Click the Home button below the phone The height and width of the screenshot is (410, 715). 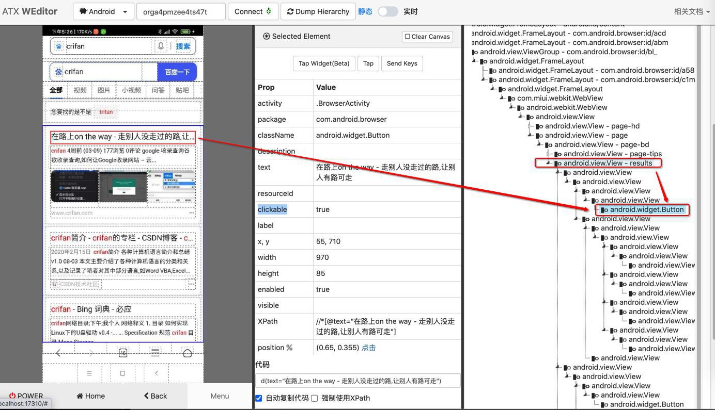point(91,396)
